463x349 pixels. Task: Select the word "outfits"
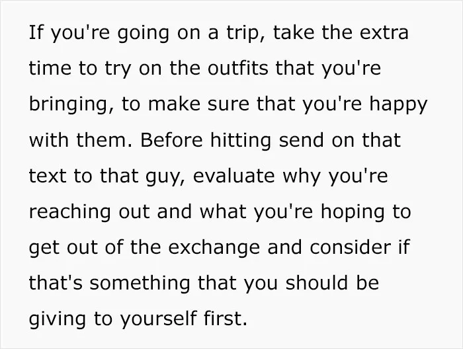click(238, 68)
